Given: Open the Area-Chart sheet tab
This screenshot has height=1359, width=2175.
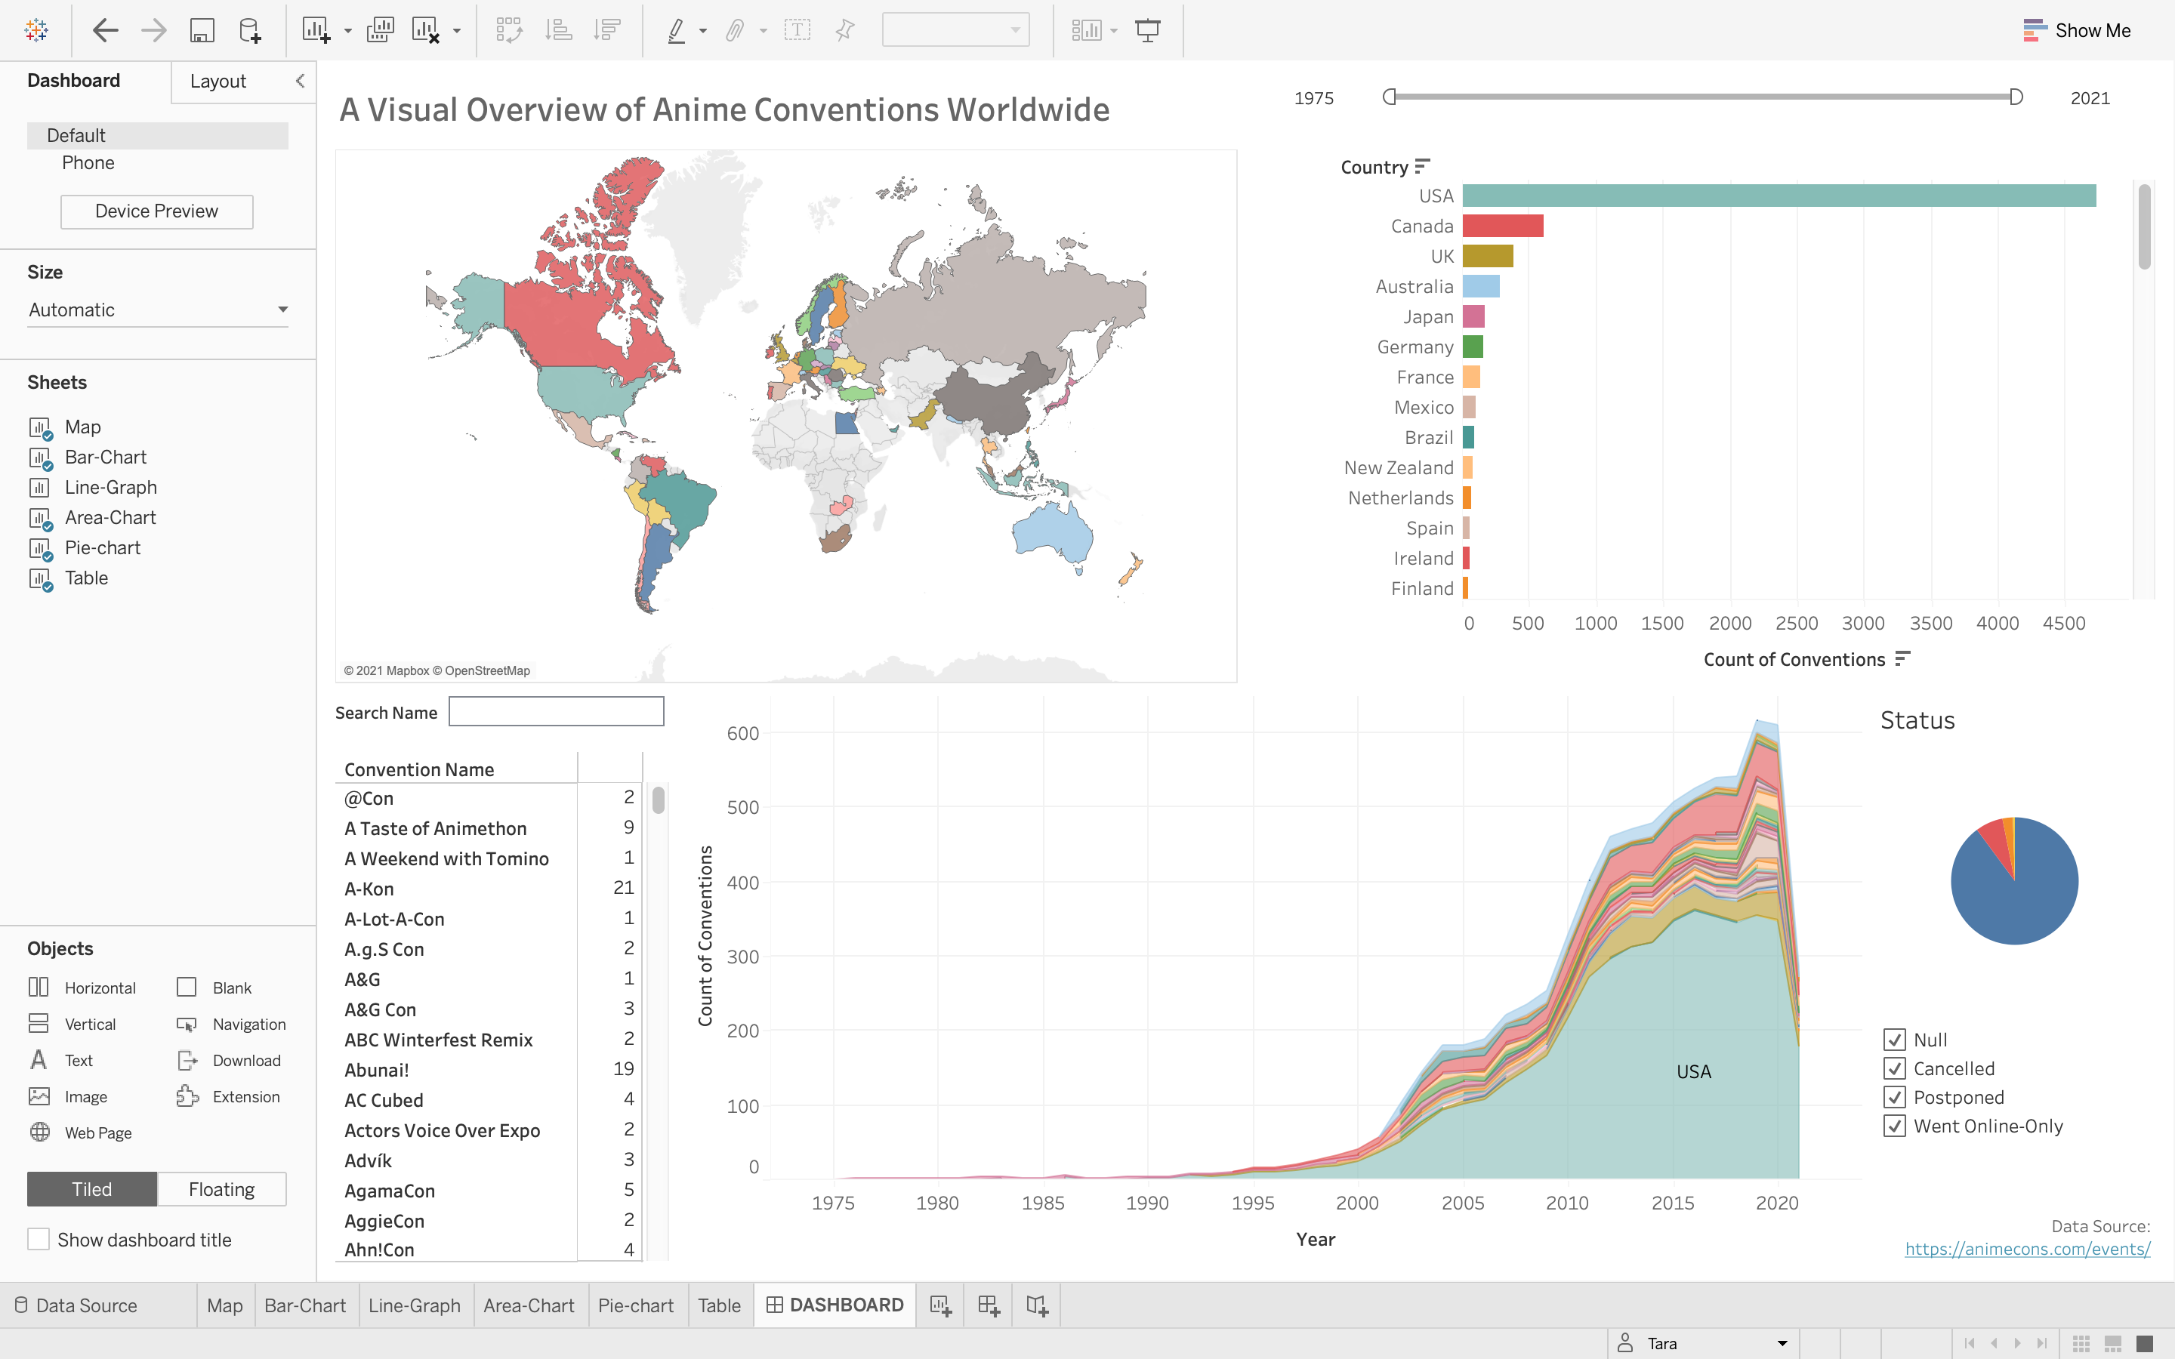Looking at the screenshot, I should (529, 1305).
